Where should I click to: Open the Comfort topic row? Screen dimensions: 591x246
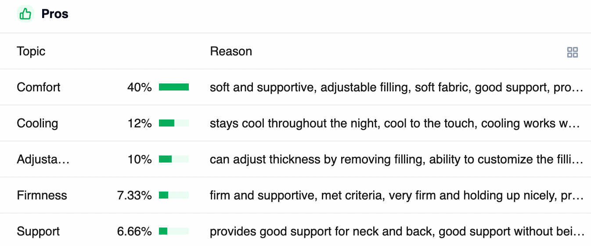click(x=295, y=87)
